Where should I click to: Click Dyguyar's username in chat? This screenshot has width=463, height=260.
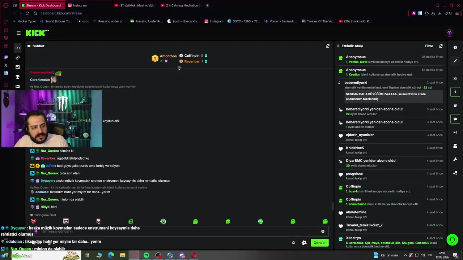click(x=47, y=181)
